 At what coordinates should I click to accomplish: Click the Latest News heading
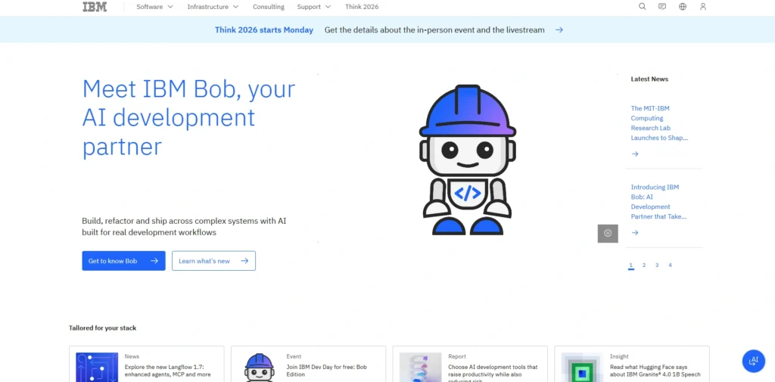(x=649, y=79)
